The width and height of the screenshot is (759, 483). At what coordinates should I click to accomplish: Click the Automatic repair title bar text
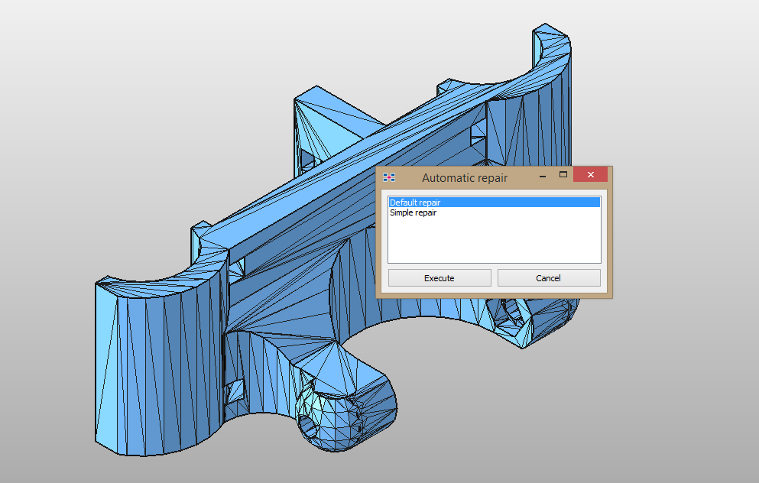pyautogui.click(x=465, y=177)
